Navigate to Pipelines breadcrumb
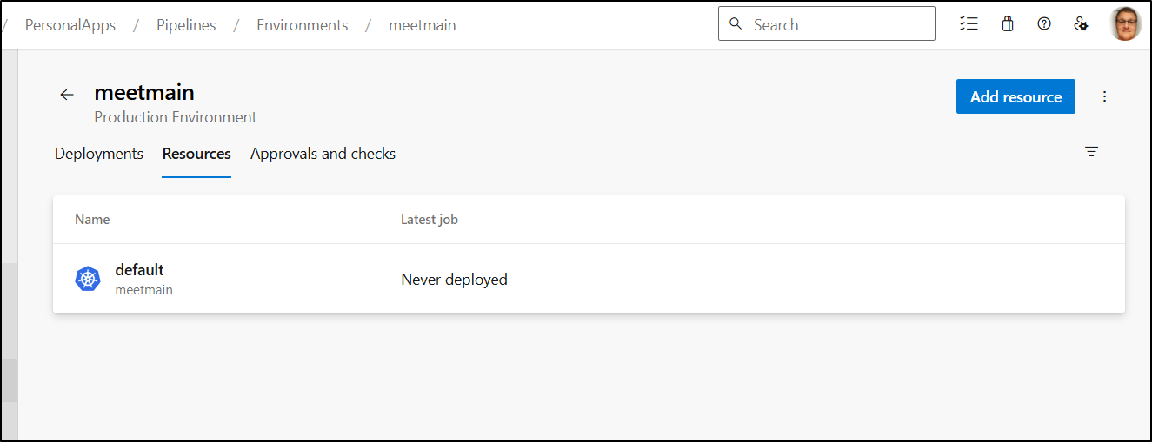 point(186,25)
